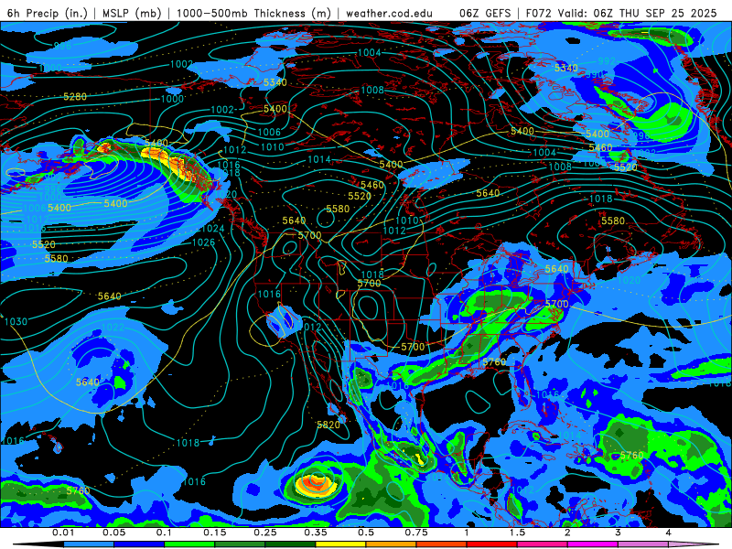
Task: Click the "6h Precip (in.)" header label
Action: coord(48,13)
